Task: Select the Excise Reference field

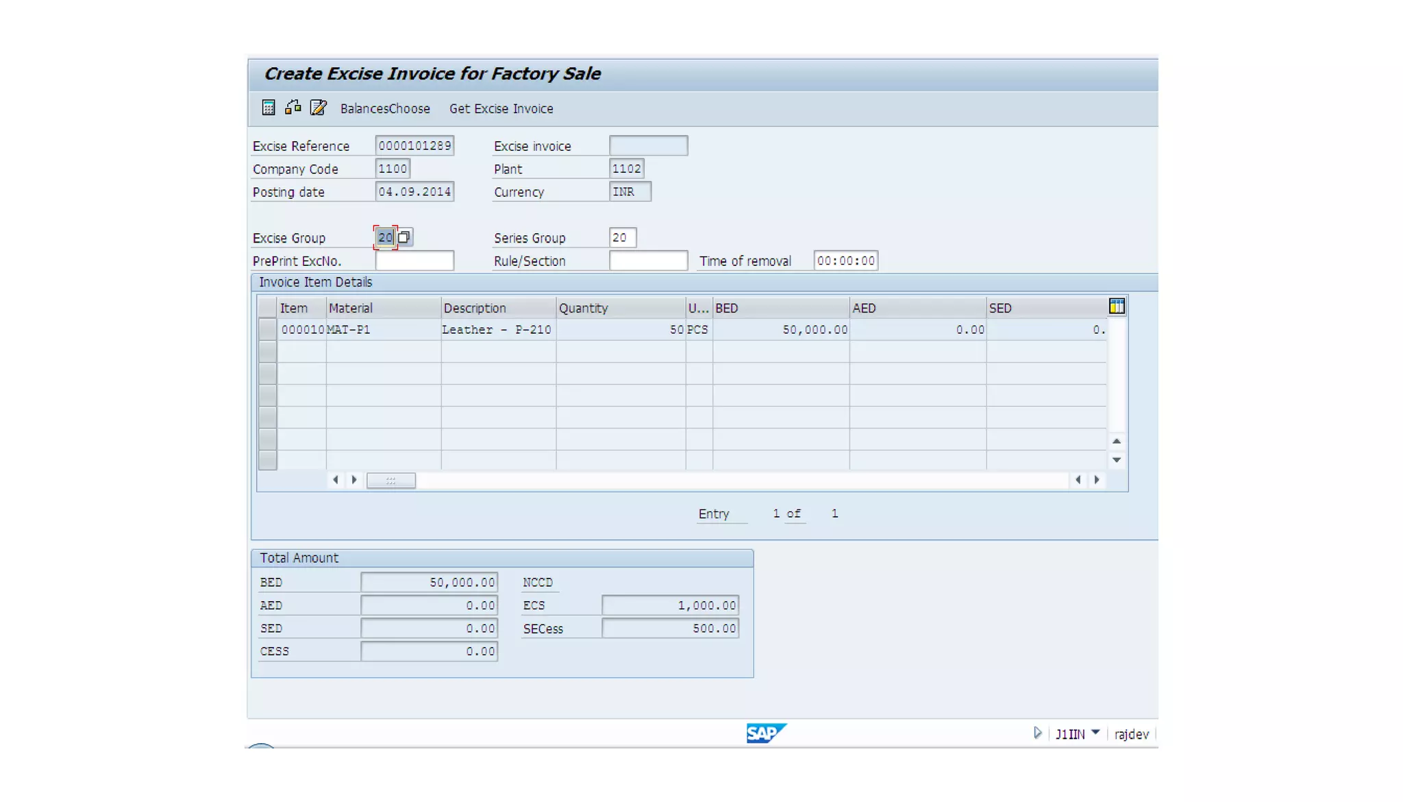Action: pyautogui.click(x=414, y=145)
